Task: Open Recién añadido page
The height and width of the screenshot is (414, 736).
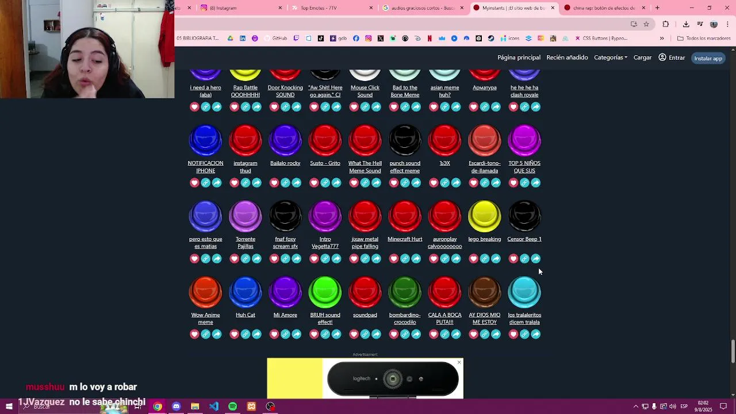Action: [567, 57]
